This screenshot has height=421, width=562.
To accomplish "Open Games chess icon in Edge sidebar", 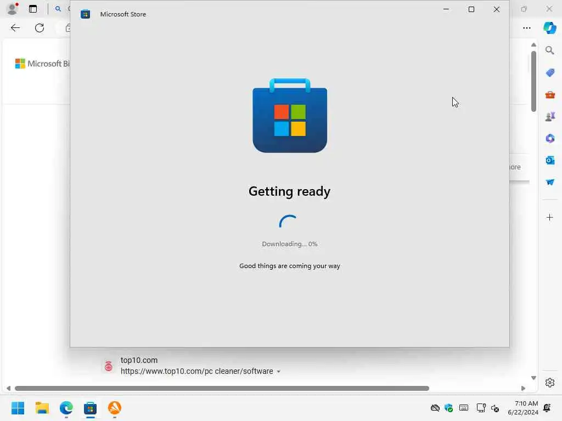I will tap(550, 117).
